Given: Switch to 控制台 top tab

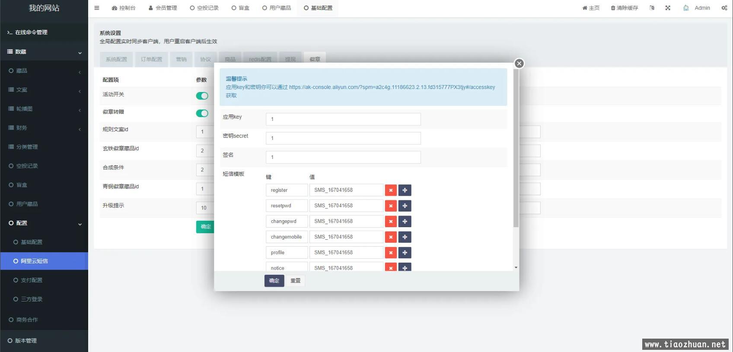Looking at the screenshot, I should point(124,8).
